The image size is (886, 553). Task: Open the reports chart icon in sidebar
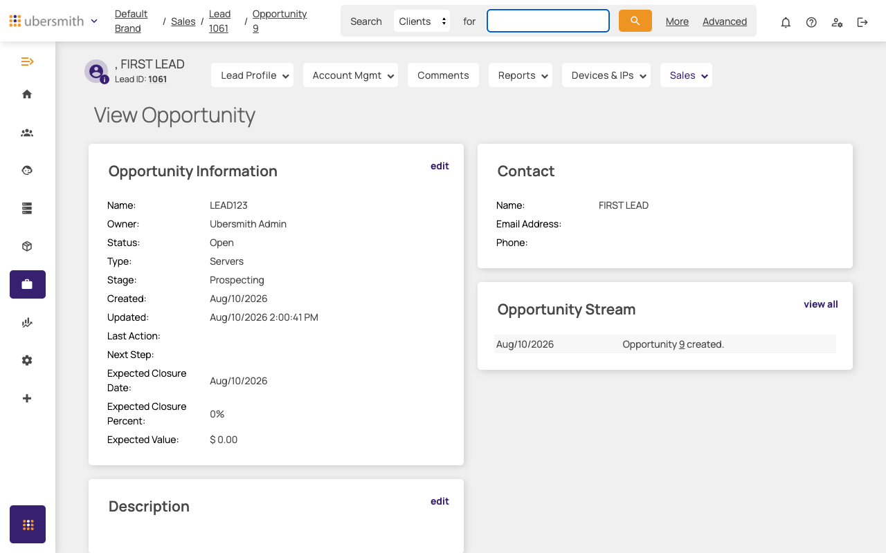point(27,322)
